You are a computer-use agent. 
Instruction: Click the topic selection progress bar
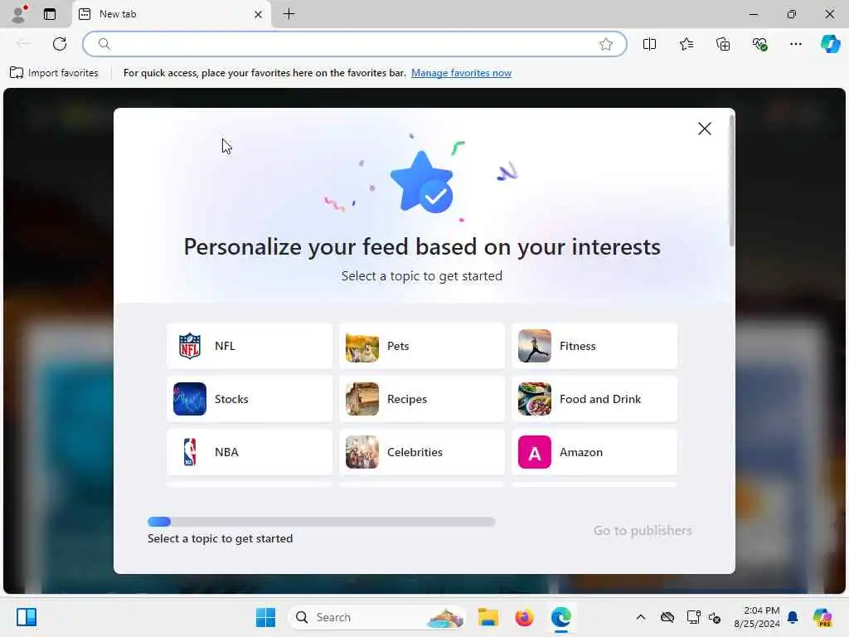tap(322, 522)
